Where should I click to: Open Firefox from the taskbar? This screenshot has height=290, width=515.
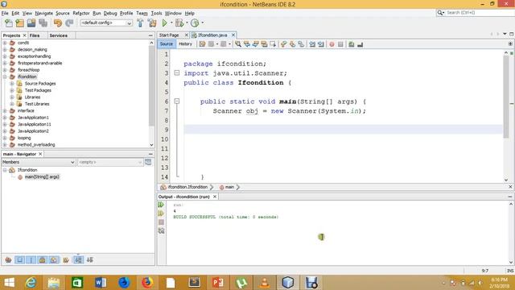click(147, 283)
